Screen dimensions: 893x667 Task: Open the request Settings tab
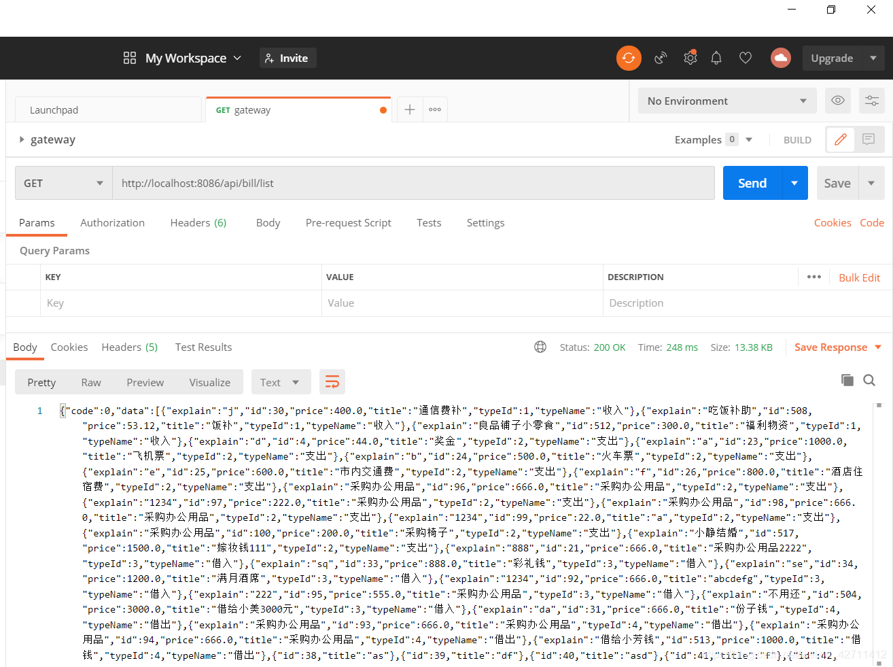485,222
